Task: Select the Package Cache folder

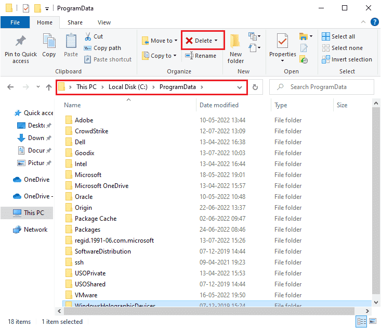Action: pos(91,219)
